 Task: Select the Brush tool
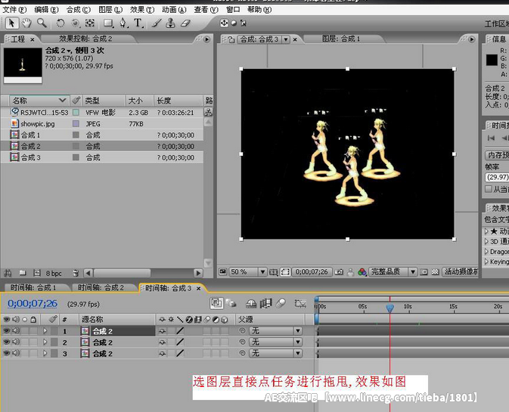coord(156,23)
